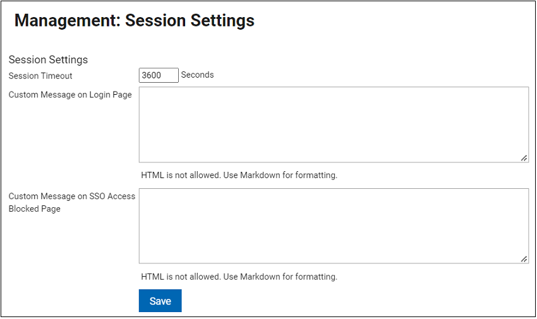Click resize handle of SSO Blocked message box

click(524, 259)
